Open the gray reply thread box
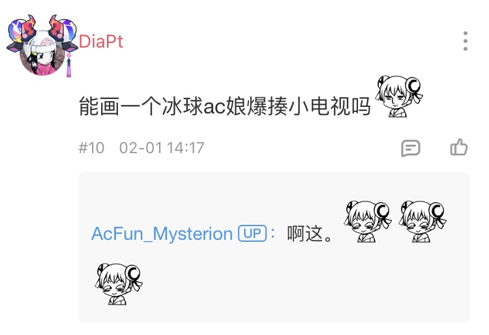489x335 pixels. (x=273, y=248)
